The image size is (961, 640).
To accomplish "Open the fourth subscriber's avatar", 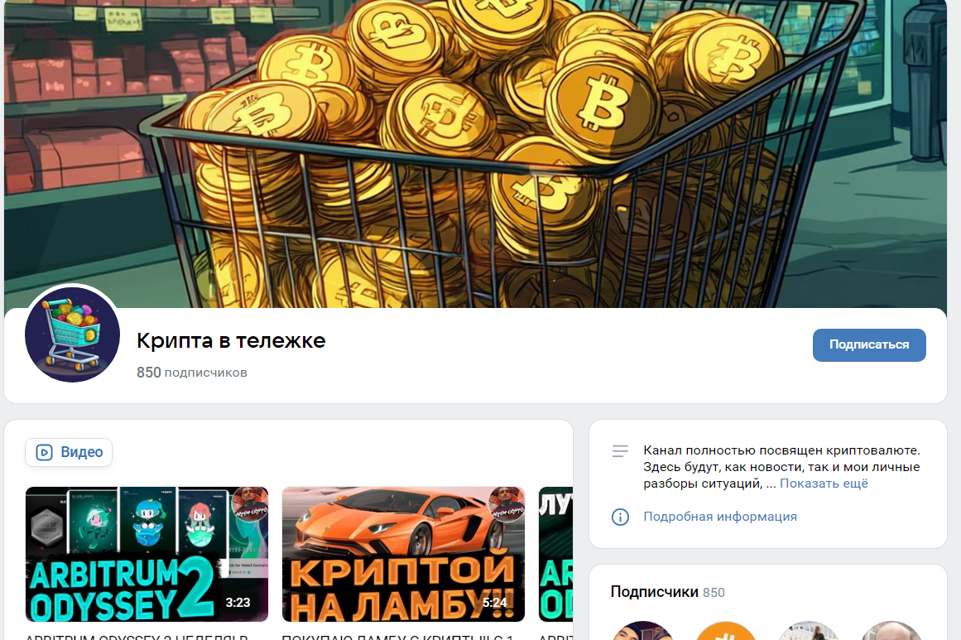I will click(x=891, y=631).
